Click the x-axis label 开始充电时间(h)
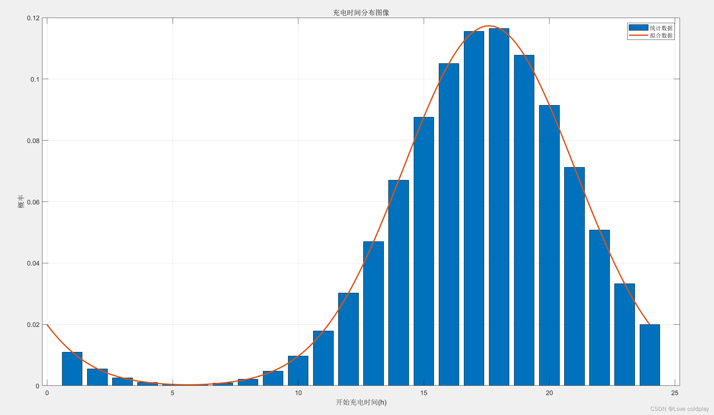Viewport: 714px width, 415px height. click(x=361, y=402)
